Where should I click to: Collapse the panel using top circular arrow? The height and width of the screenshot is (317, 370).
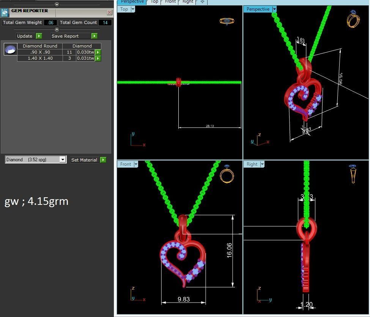[x=57, y=5]
